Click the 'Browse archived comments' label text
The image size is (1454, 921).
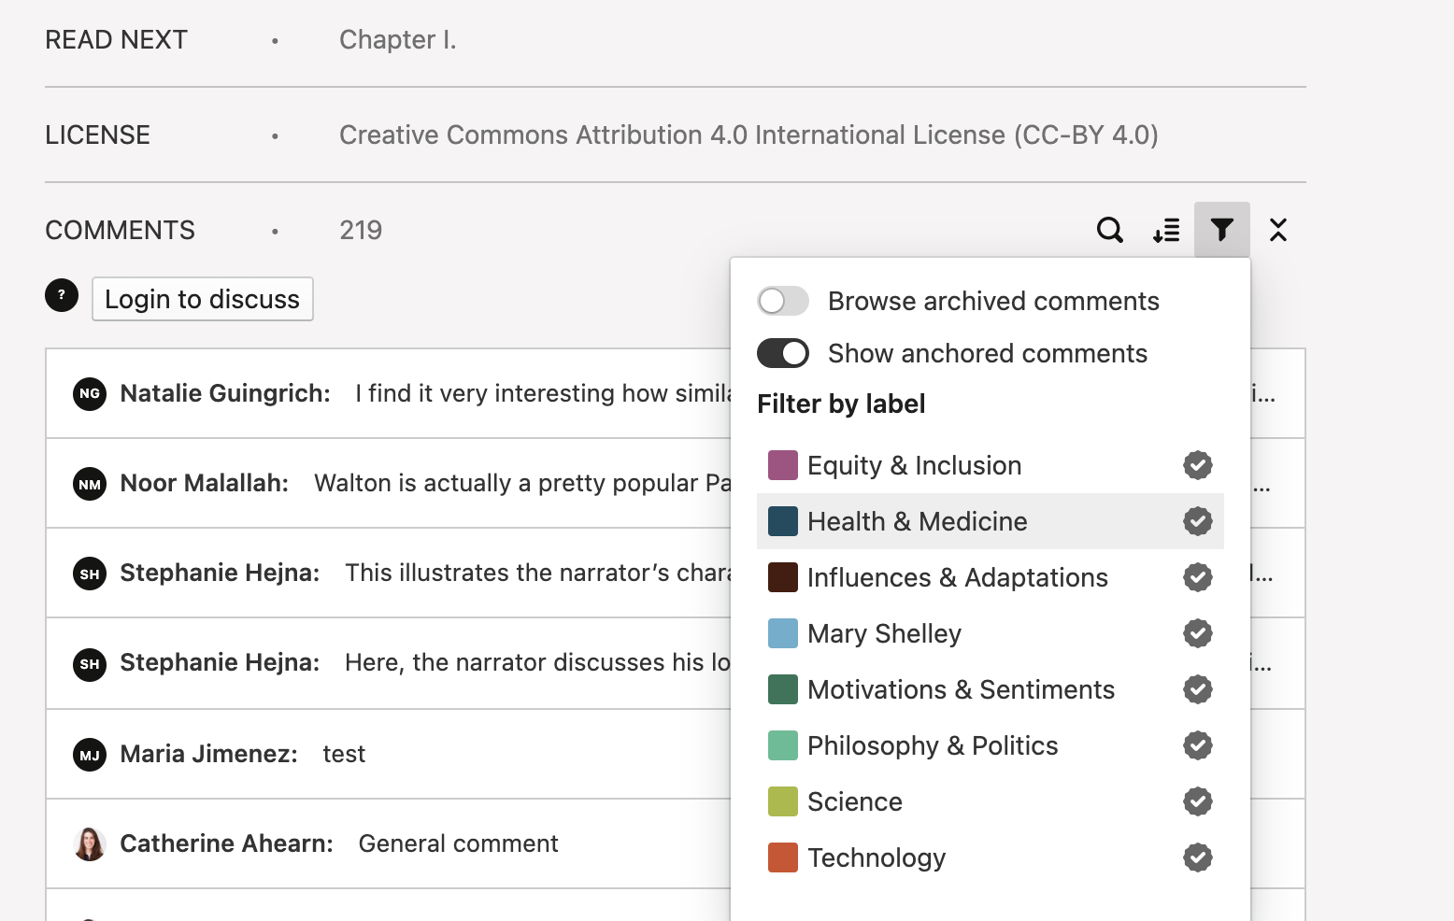click(993, 301)
